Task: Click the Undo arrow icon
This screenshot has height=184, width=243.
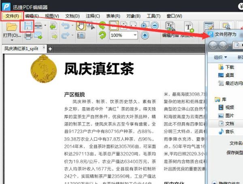Action: coord(65,26)
